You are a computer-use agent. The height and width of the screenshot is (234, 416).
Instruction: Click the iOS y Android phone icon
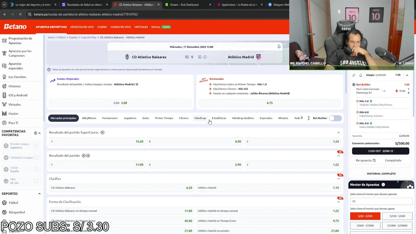coord(4,95)
